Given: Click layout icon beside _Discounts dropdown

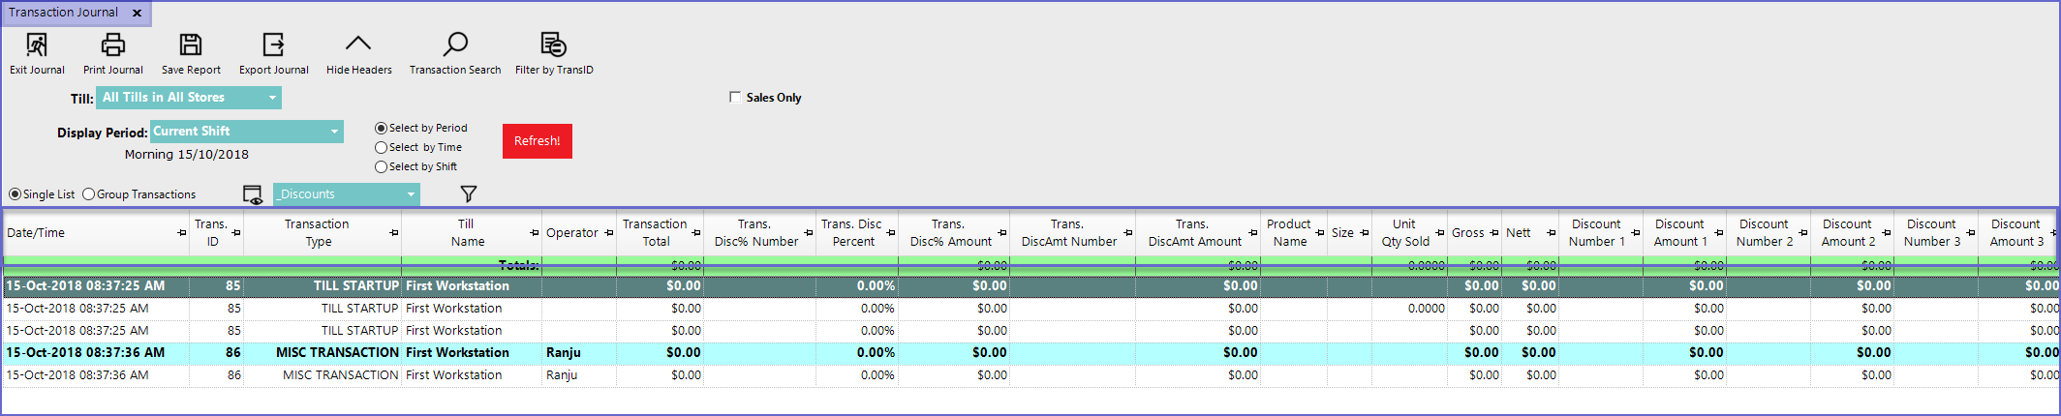Looking at the screenshot, I should click(x=253, y=194).
